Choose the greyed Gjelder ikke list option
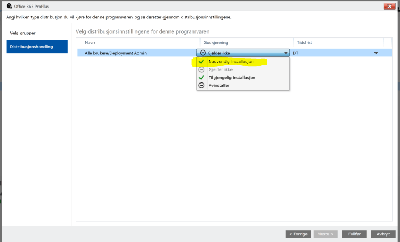The width and height of the screenshot is (400, 242). pos(243,69)
